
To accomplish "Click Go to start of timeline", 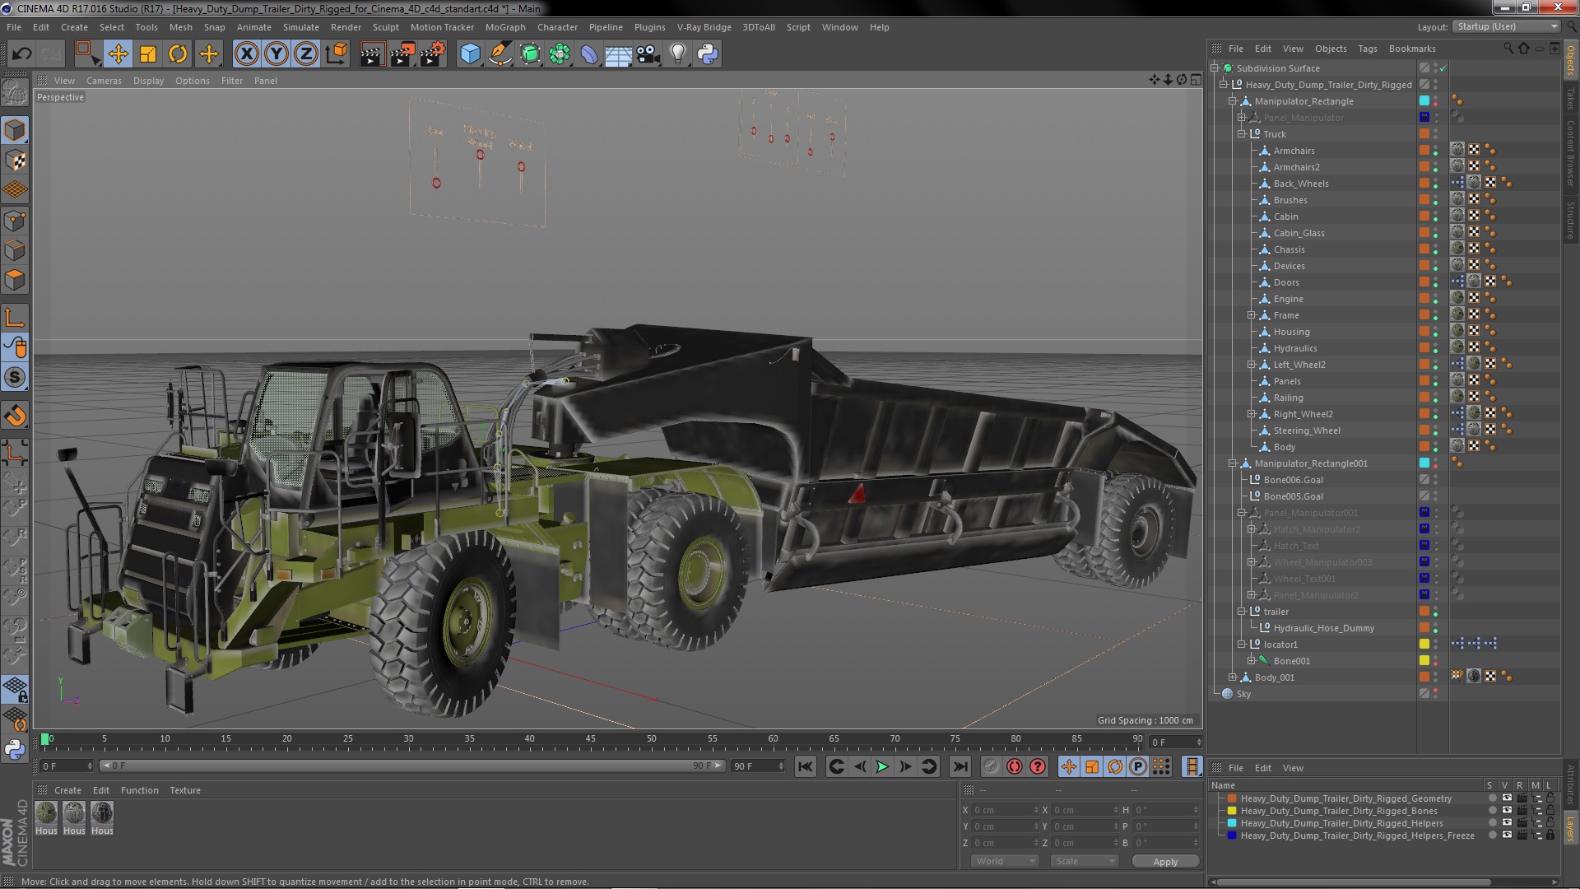I will 806,766.
